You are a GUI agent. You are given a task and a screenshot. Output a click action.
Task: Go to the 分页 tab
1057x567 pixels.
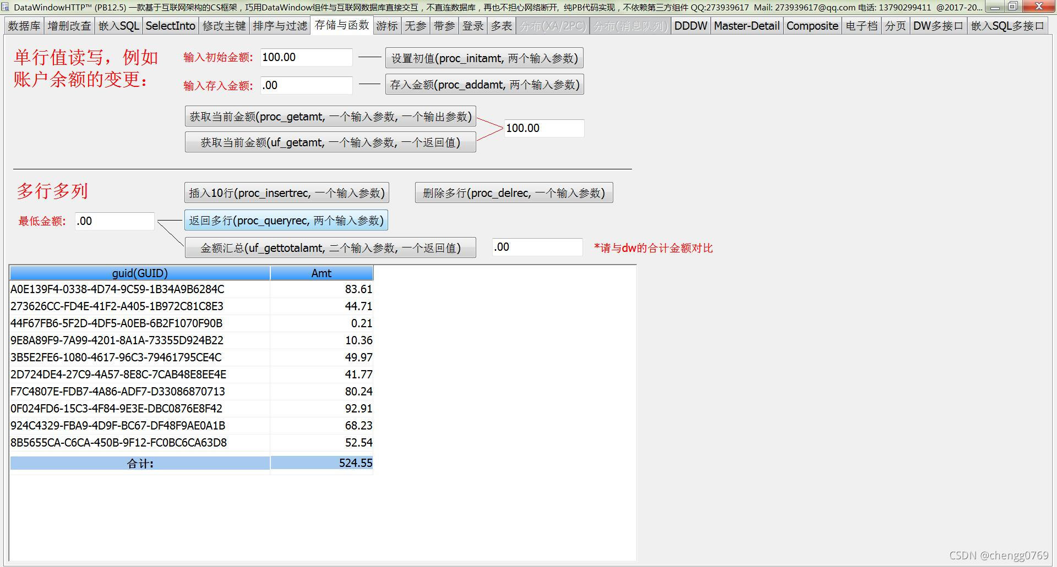click(895, 26)
